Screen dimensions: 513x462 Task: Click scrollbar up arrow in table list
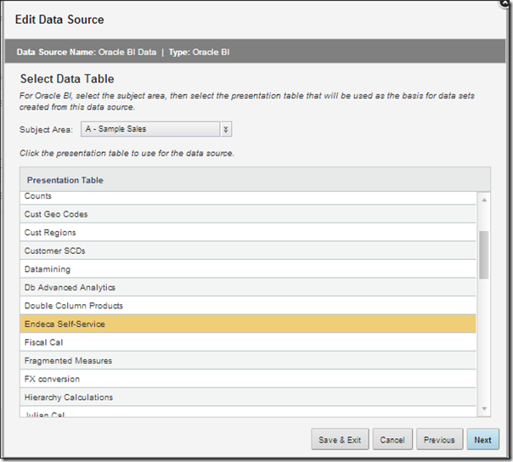[484, 200]
